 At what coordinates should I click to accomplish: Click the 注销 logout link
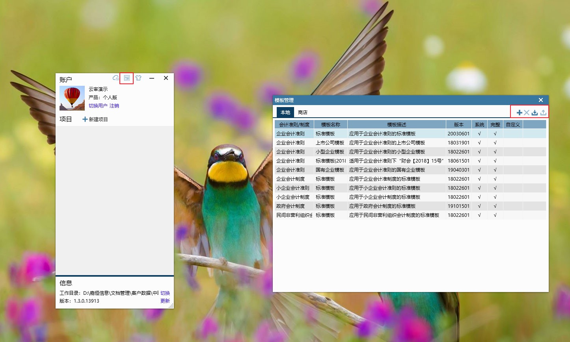click(114, 106)
